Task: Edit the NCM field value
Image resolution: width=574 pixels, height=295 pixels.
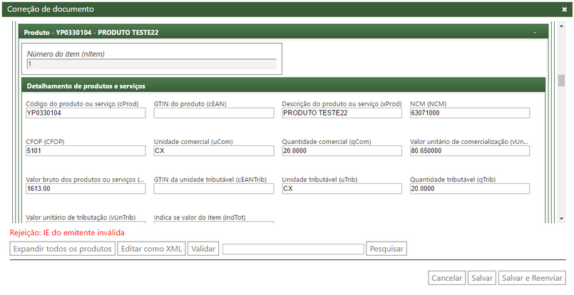Action: click(x=470, y=113)
